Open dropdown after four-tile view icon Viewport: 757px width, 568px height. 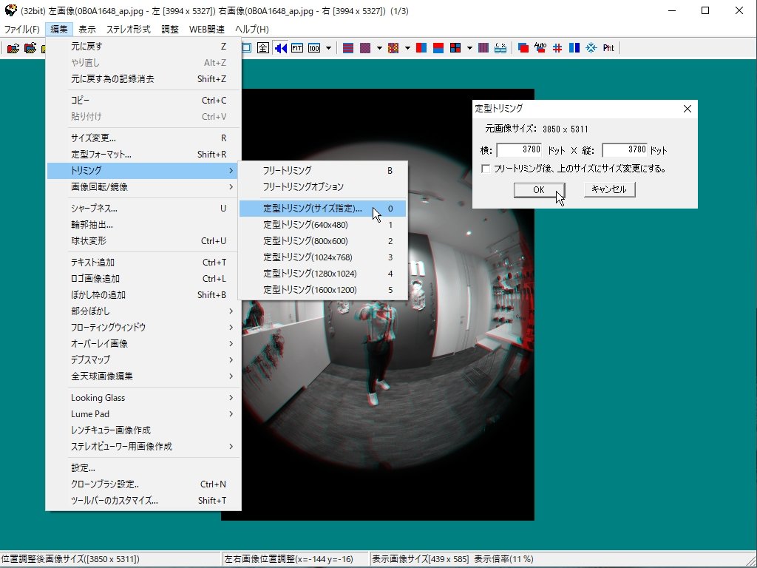pos(469,48)
